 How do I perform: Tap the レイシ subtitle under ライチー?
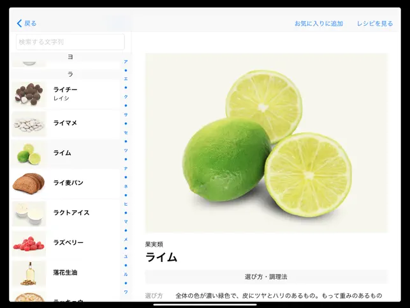[x=61, y=98]
